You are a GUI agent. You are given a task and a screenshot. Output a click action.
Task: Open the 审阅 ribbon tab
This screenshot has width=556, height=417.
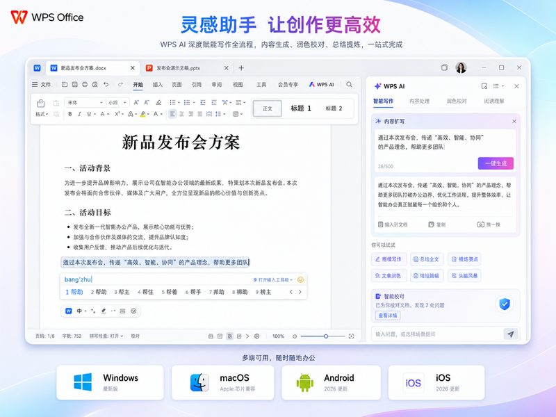click(x=217, y=84)
